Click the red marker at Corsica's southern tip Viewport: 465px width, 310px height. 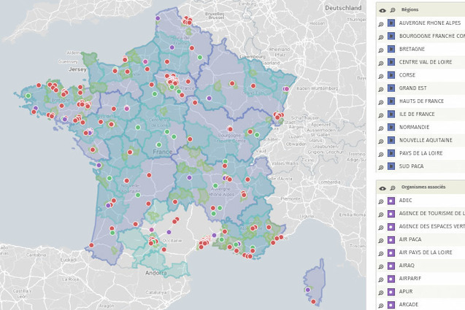click(x=313, y=302)
